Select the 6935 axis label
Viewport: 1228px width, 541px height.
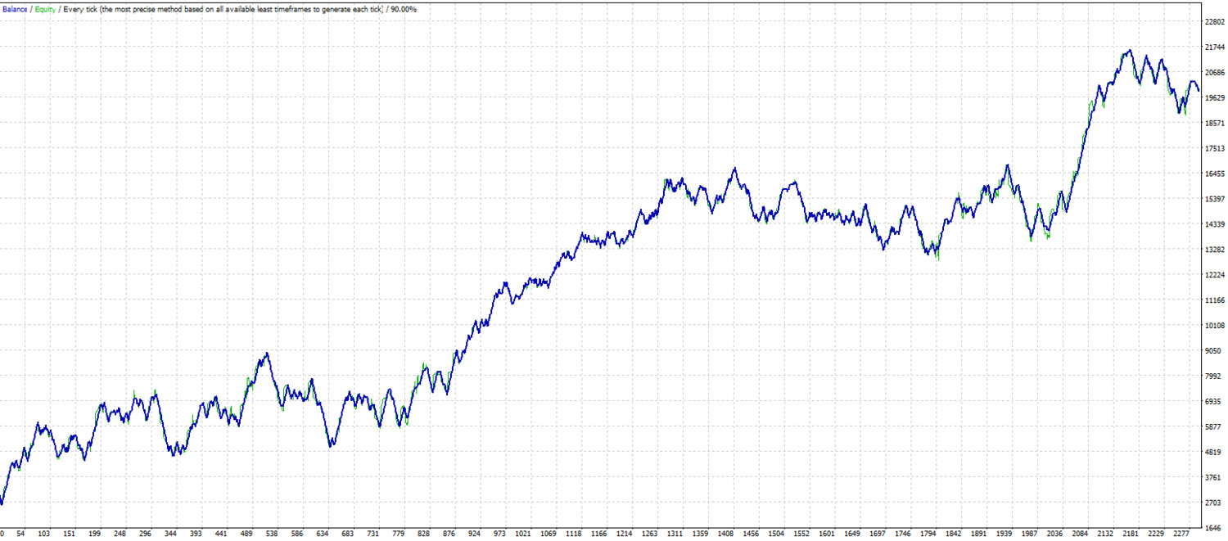(1212, 402)
